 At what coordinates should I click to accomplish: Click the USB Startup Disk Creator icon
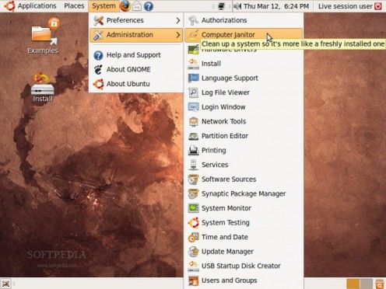[193, 266]
